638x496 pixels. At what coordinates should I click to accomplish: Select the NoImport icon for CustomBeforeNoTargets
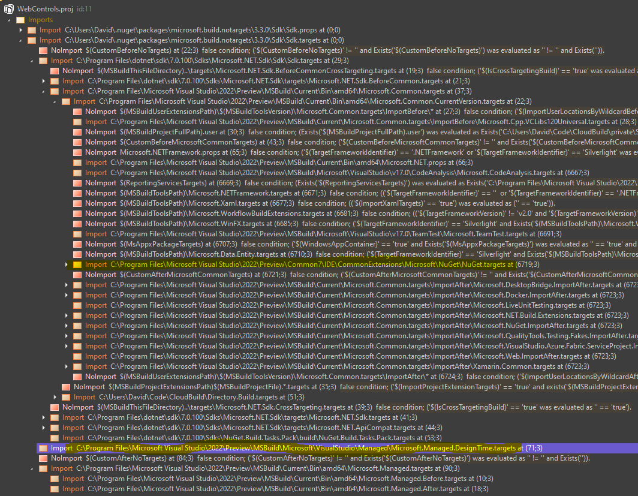pyautogui.click(x=43, y=50)
